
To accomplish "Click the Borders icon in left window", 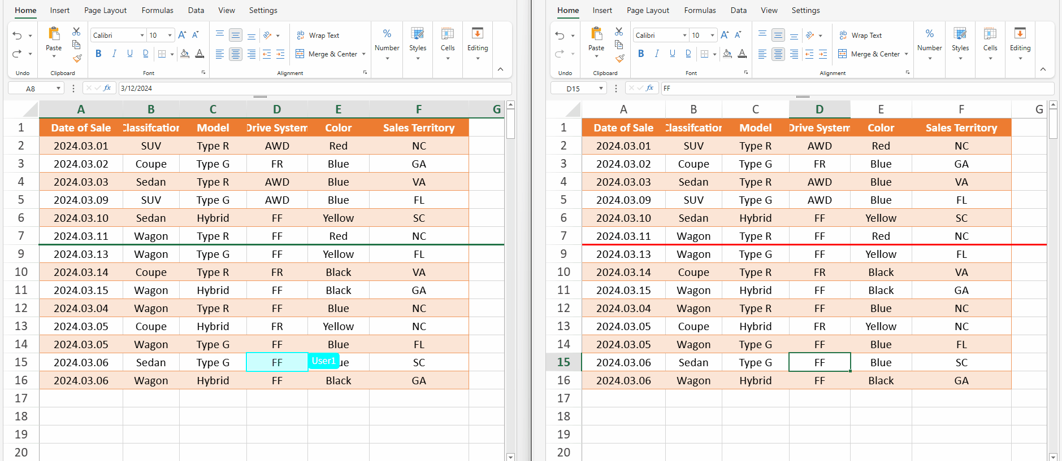I will tap(162, 54).
